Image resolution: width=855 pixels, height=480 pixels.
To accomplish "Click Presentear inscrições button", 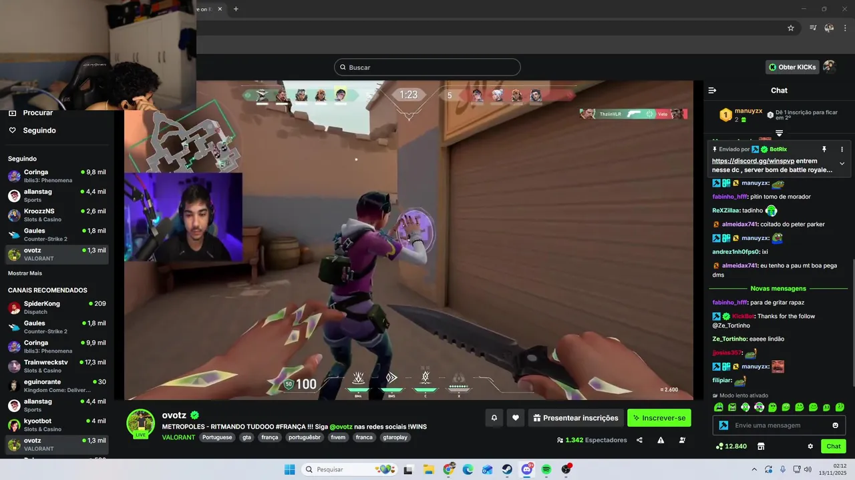I will pos(576,418).
